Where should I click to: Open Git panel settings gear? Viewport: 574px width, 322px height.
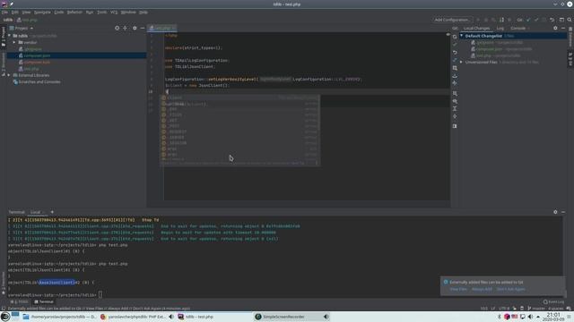[x=555, y=28]
